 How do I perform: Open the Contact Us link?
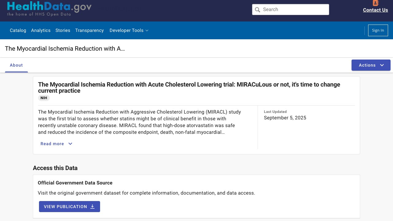coord(375,10)
